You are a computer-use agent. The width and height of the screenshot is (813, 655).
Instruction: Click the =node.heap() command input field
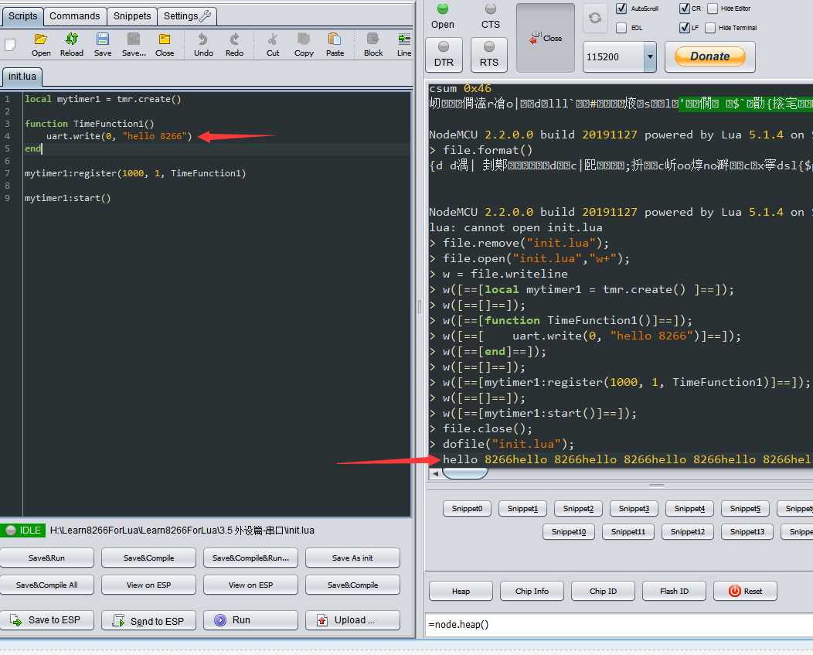(618, 624)
